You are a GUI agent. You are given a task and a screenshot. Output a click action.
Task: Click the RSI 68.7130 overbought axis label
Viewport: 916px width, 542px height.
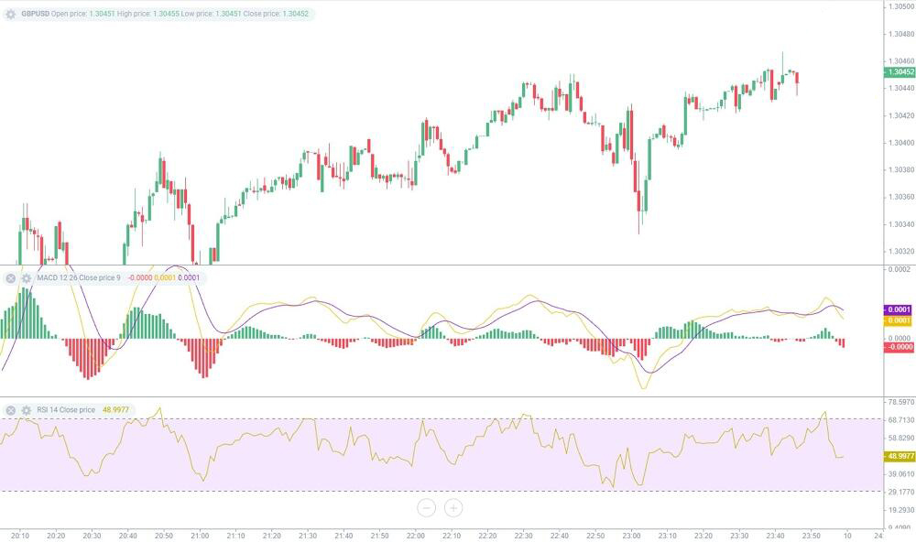901,419
